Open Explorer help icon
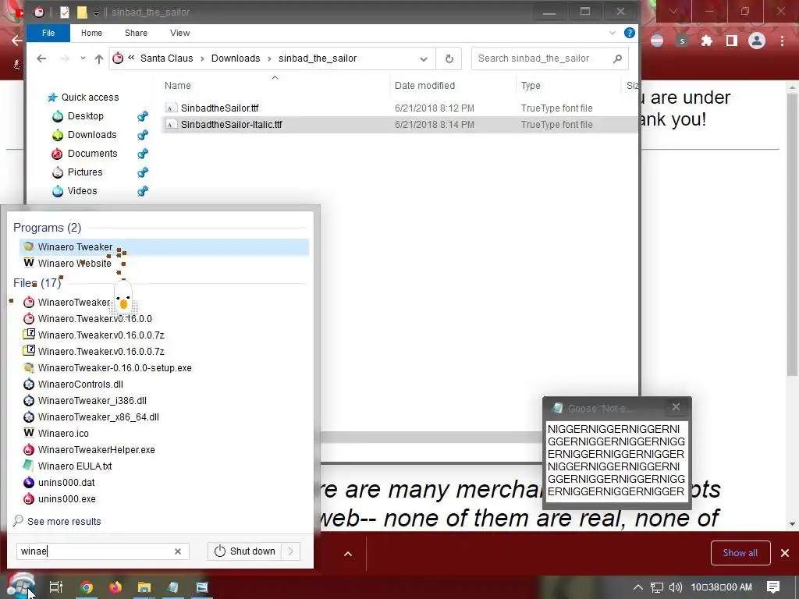This screenshot has width=799, height=599. tap(630, 33)
